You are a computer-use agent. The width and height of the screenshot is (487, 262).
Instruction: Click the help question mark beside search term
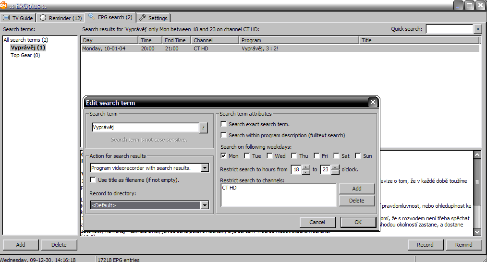coord(204,128)
